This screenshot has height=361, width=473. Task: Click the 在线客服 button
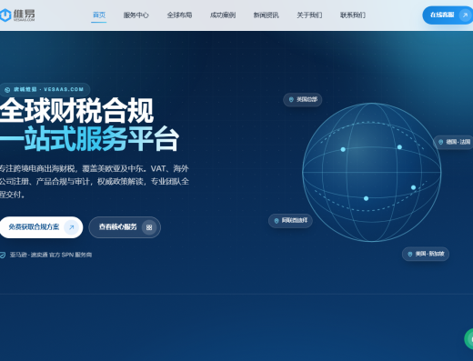[x=448, y=15]
